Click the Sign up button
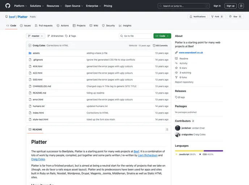Image resolution: width=249 pixels, height=185 pixels. [x=230, y=6]
